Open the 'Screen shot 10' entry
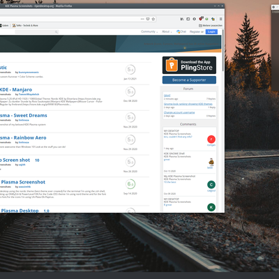The image size is (279, 279). (20, 160)
